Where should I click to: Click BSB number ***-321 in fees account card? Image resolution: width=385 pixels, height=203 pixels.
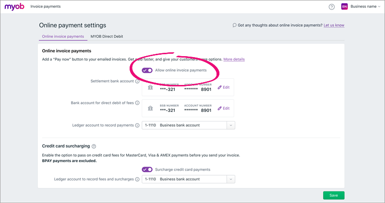pos(168,110)
